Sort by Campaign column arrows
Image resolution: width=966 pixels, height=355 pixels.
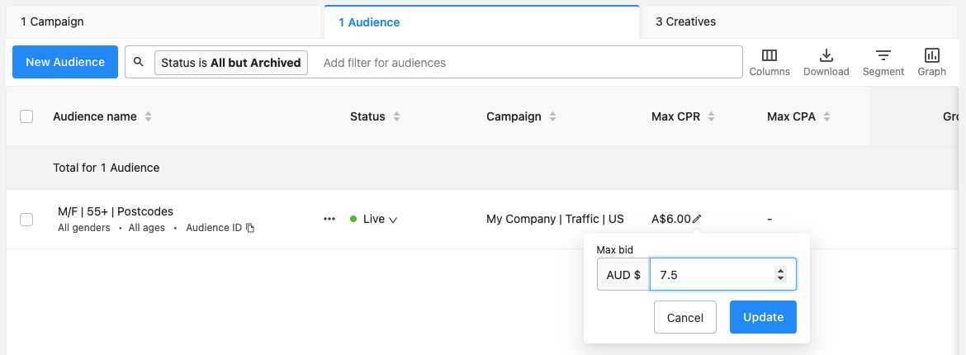pyautogui.click(x=553, y=116)
